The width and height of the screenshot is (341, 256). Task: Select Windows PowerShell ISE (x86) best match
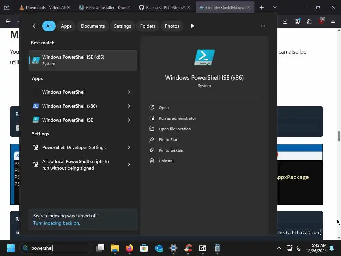[83, 60]
